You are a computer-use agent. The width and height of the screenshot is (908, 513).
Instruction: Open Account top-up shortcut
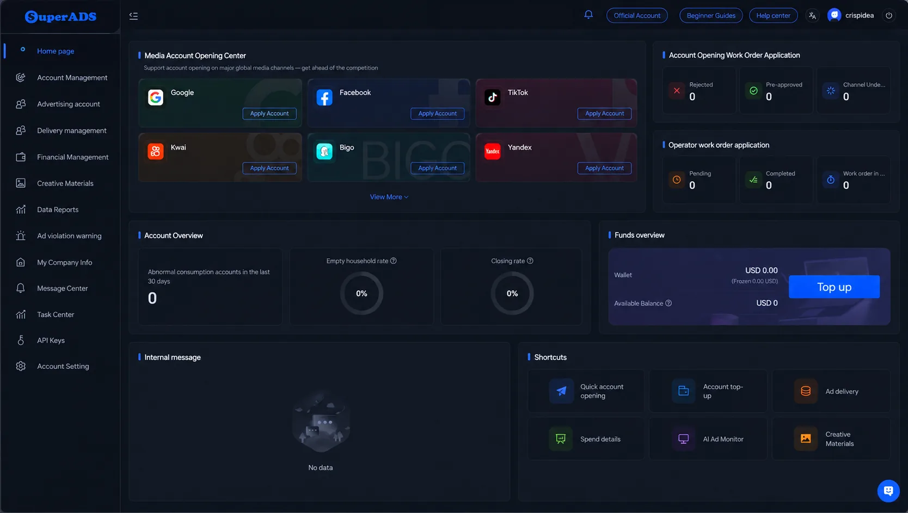coord(708,391)
